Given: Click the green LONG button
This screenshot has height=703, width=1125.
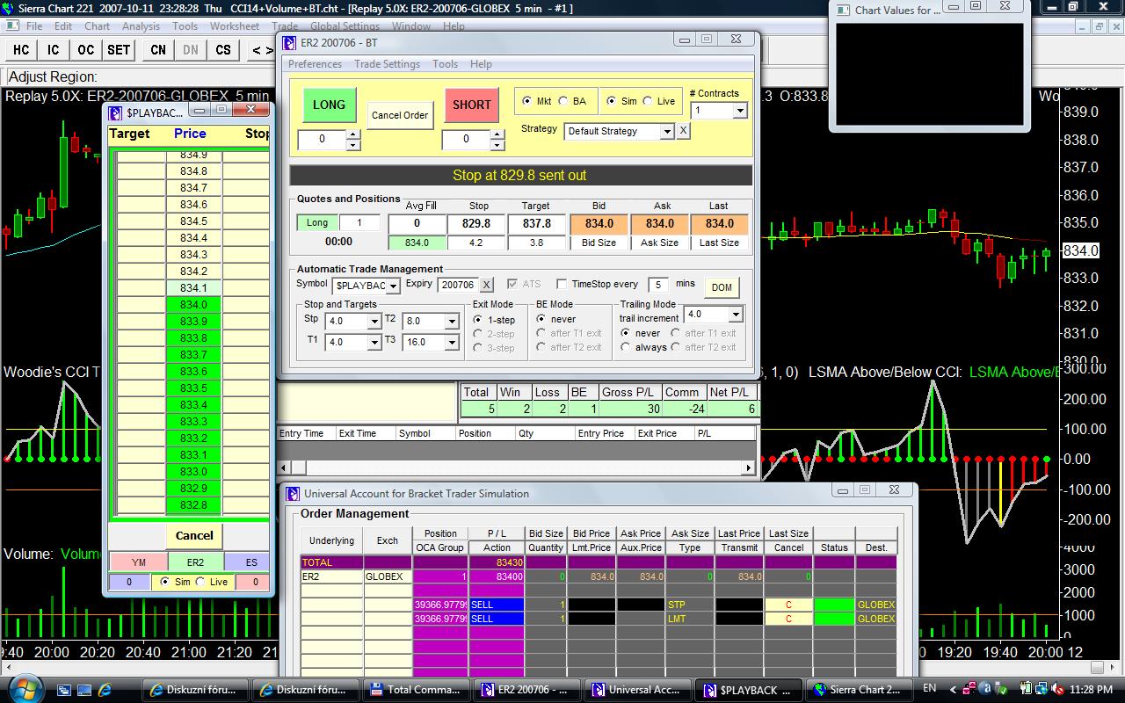Looking at the screenshot, I should pyautogui.click(x=329, y=105).
